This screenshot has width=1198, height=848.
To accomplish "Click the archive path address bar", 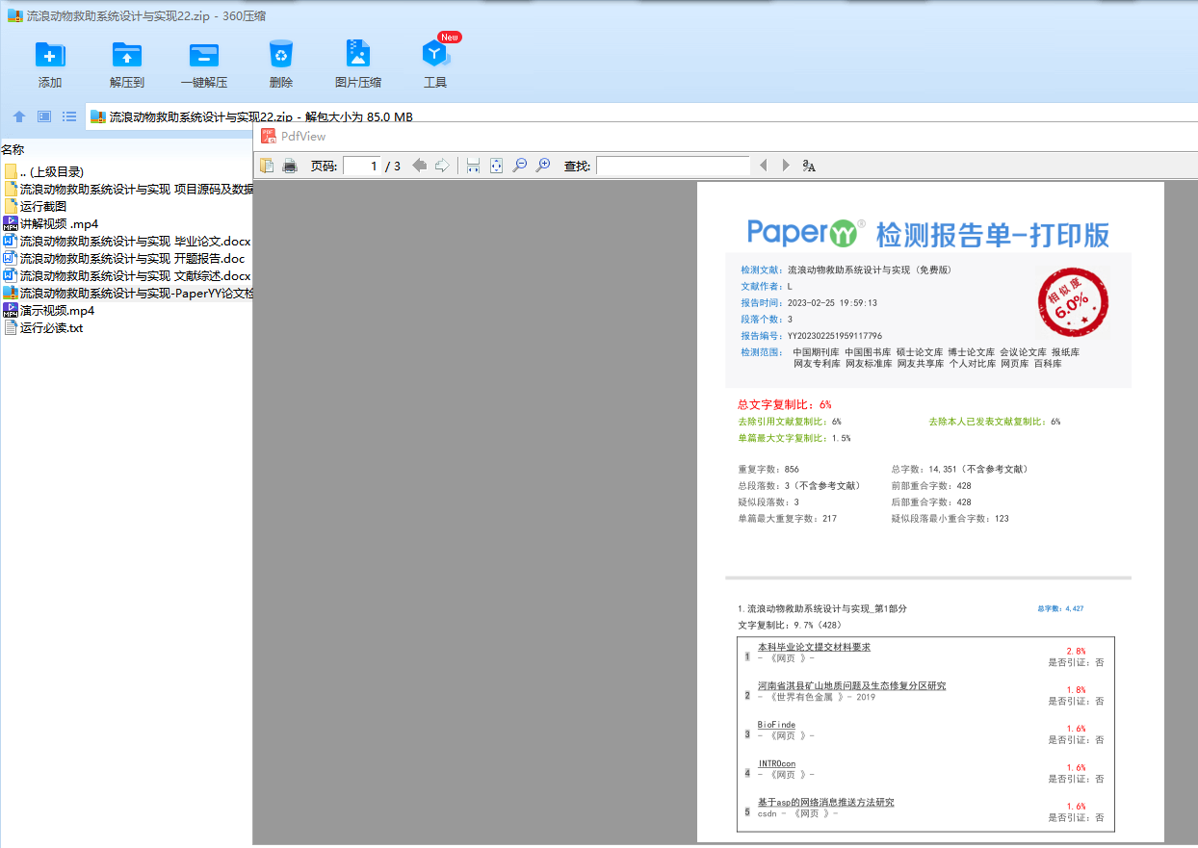I will (x=641, y=116).
